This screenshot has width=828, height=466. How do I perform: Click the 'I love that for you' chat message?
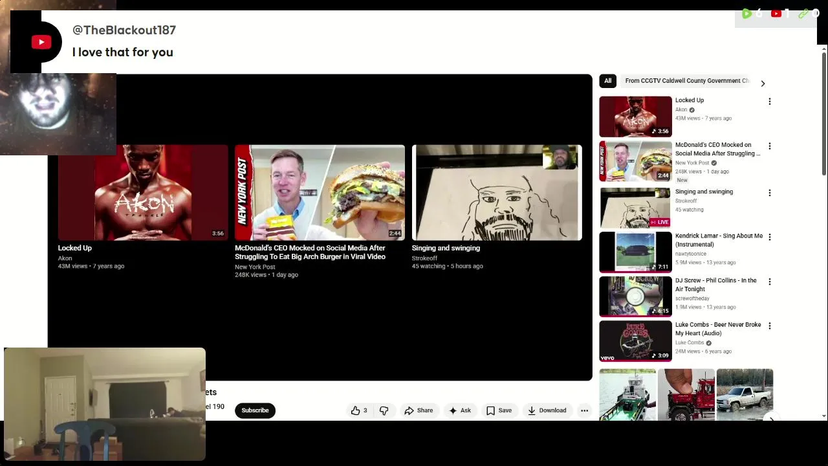point(123,52)
